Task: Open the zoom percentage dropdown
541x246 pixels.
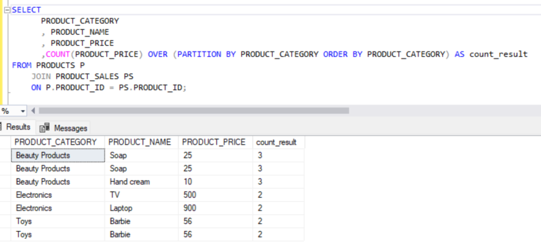Action: click(x=23, y=111)
